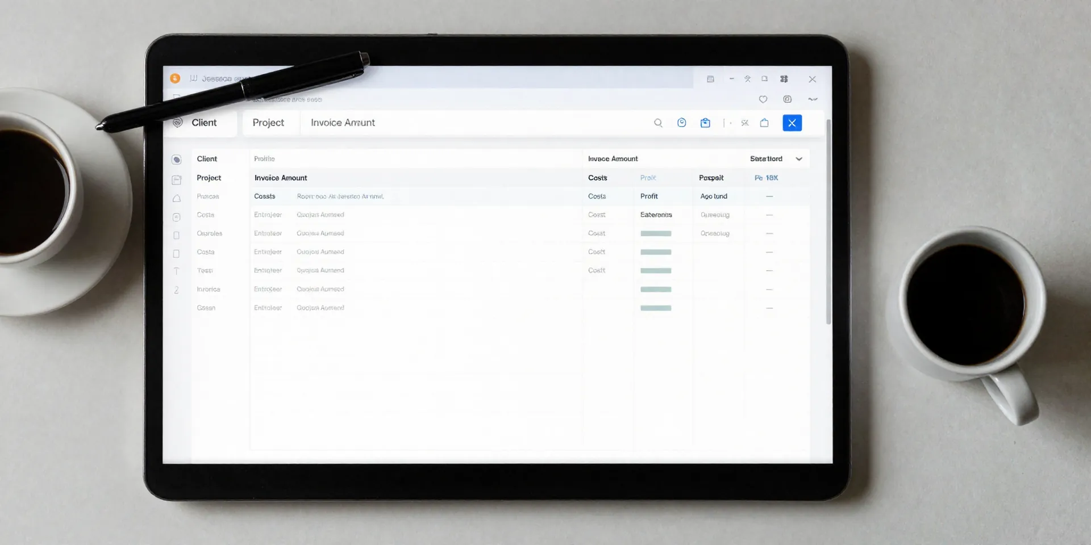
Task: Click the heart favorite icon
Action: point(763,99)
